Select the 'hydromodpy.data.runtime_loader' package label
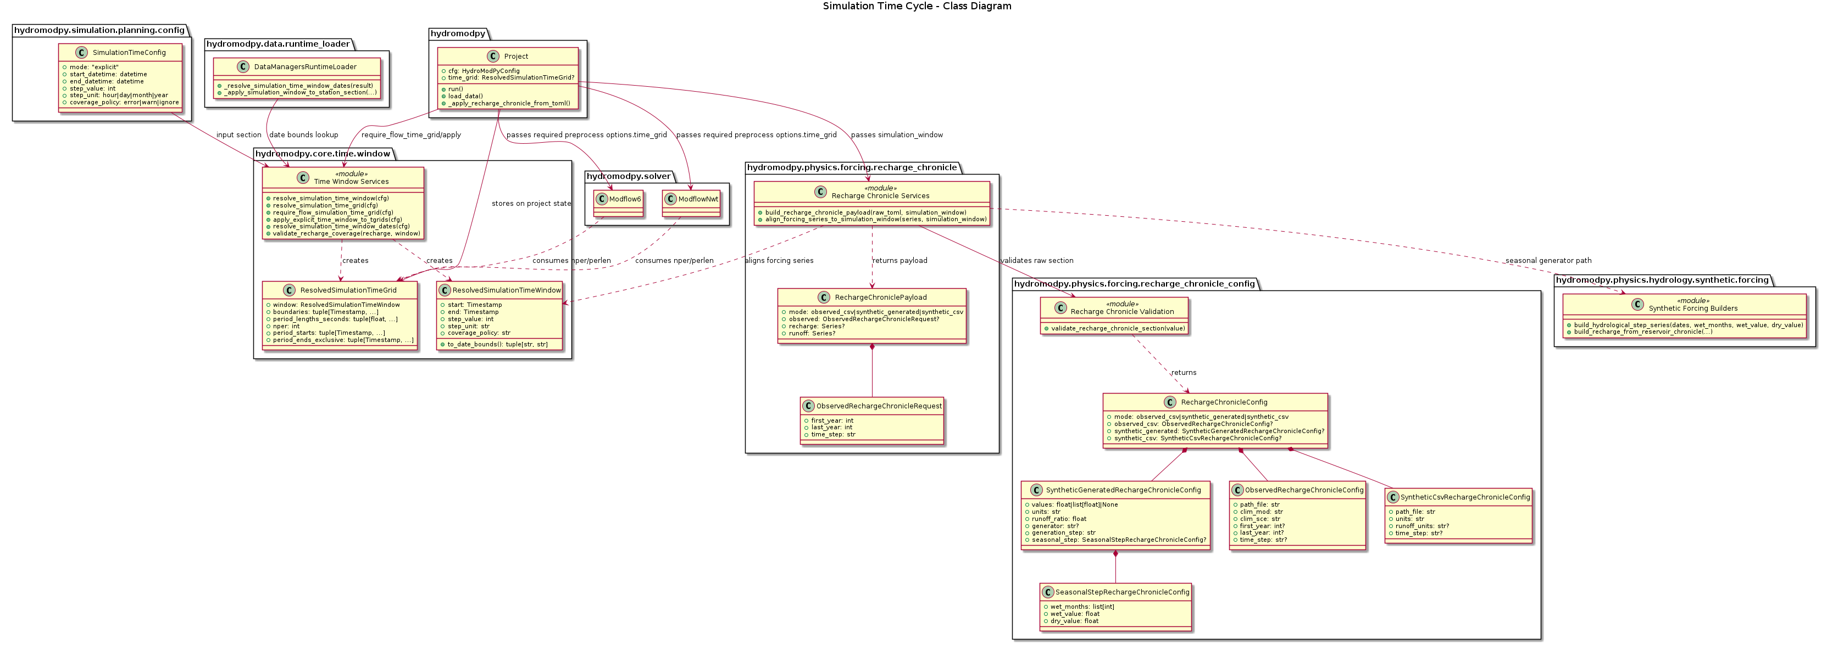The height and width of the screenshot is (645, 1827). 278,44
